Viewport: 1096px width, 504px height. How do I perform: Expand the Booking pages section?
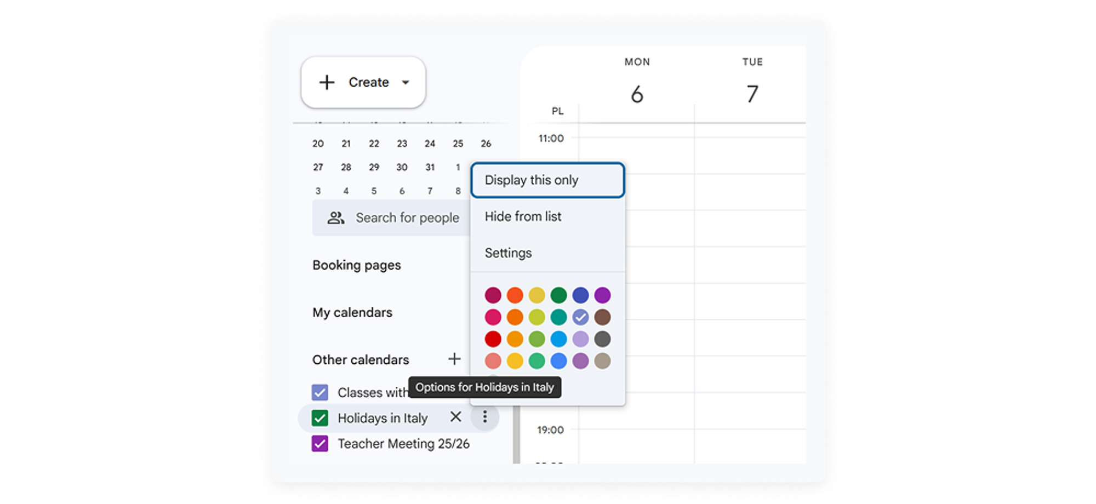357,265
